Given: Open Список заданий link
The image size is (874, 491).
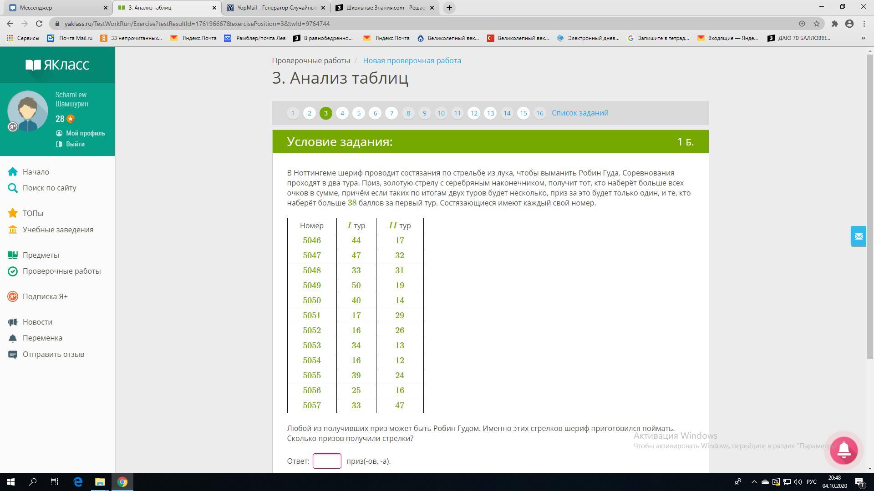Looking at the screenshot, I should (579, 113).
